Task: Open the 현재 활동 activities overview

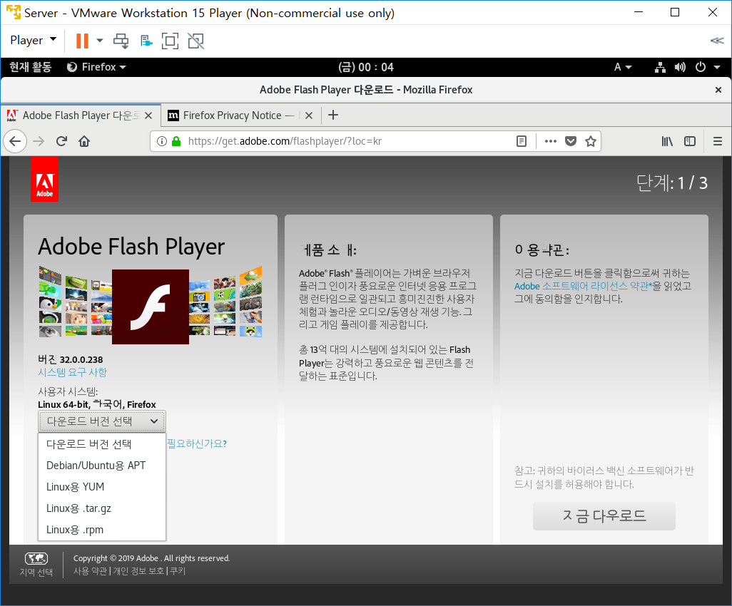Action: click(x=31, y=67)
